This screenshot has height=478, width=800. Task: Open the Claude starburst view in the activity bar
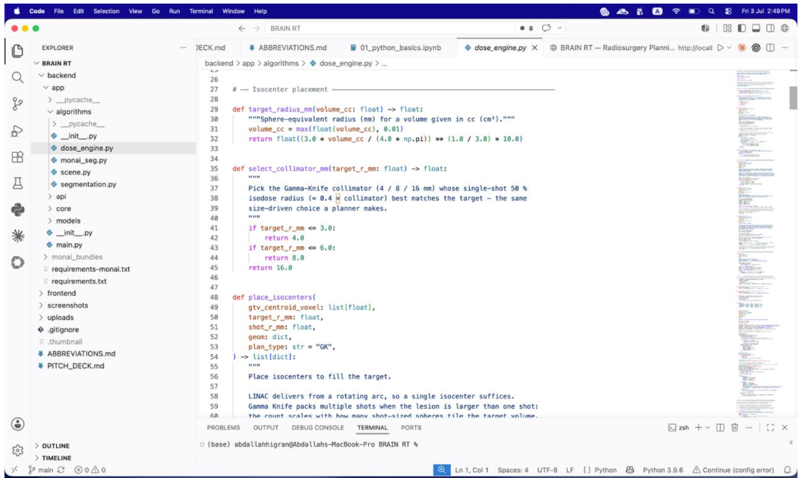17,236
